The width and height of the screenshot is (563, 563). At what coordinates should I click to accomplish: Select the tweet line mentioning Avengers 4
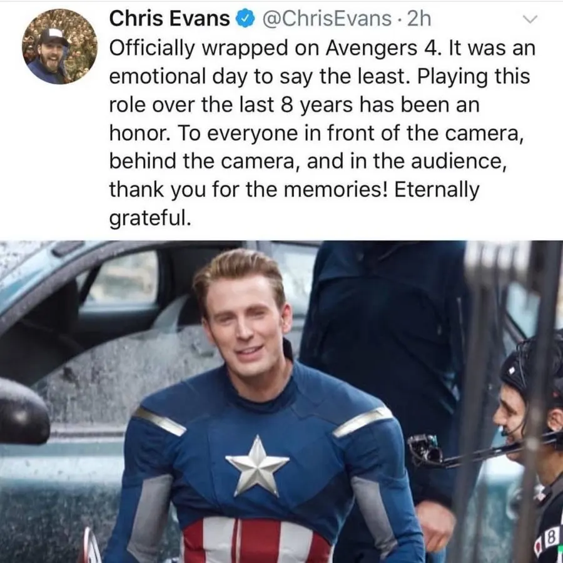coord(322,48)
